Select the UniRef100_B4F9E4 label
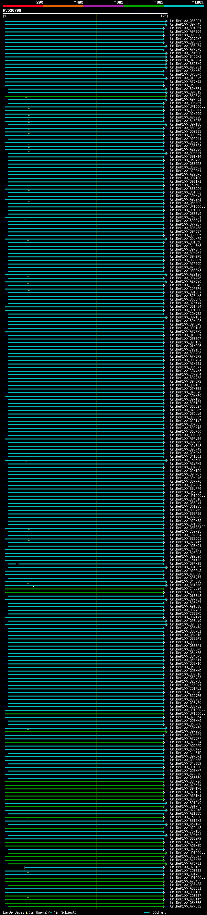 point(185,60)
